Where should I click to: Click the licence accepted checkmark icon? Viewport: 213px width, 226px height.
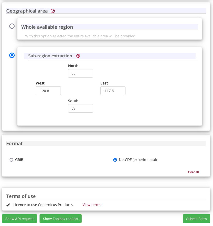[8, 205]
